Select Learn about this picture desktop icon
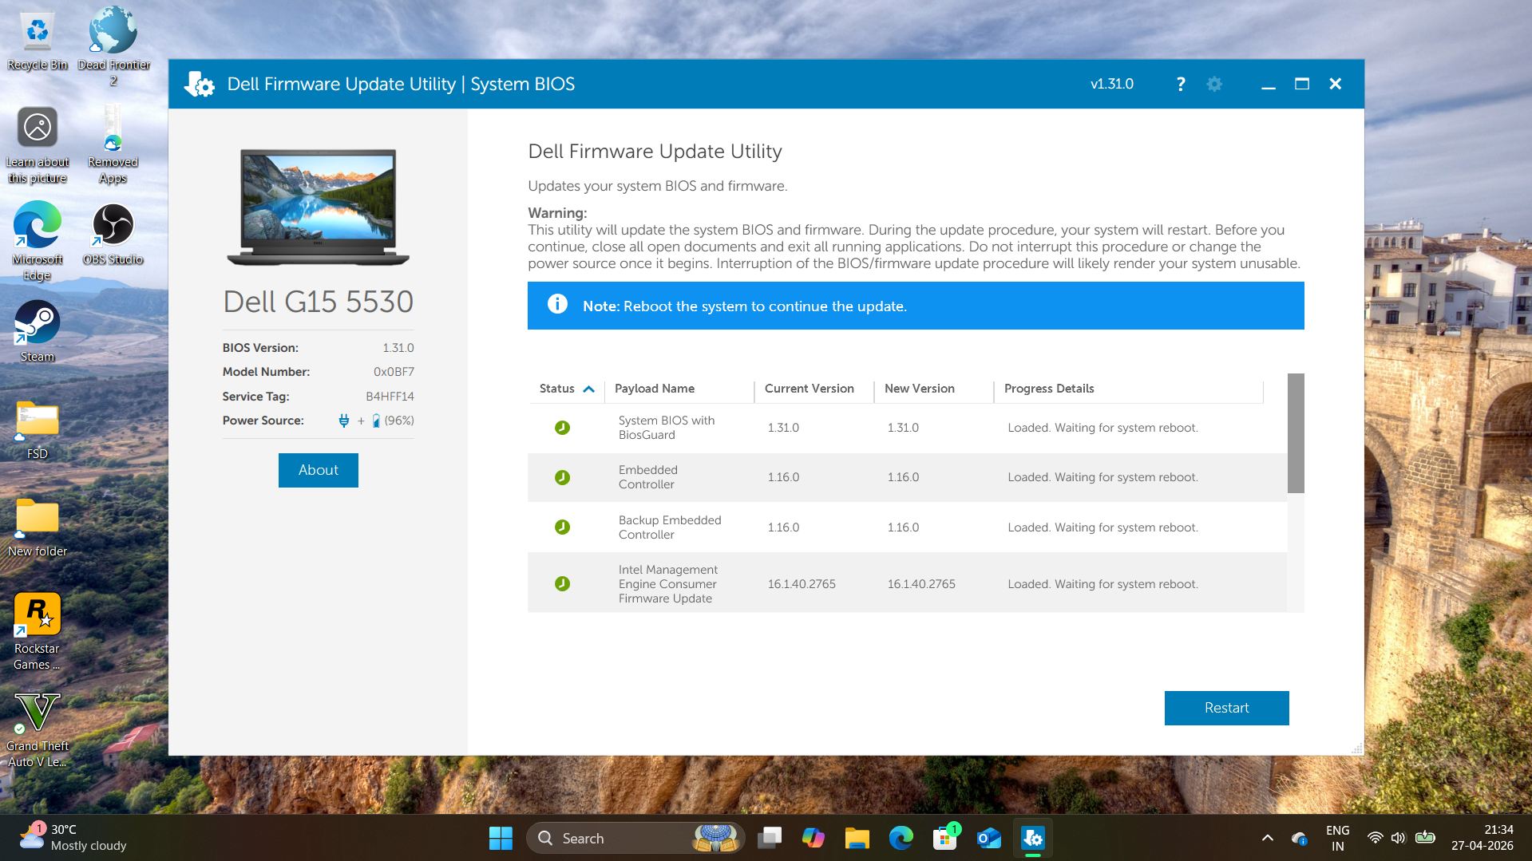Screen dimensions: 1532x861 pos(38,145)
